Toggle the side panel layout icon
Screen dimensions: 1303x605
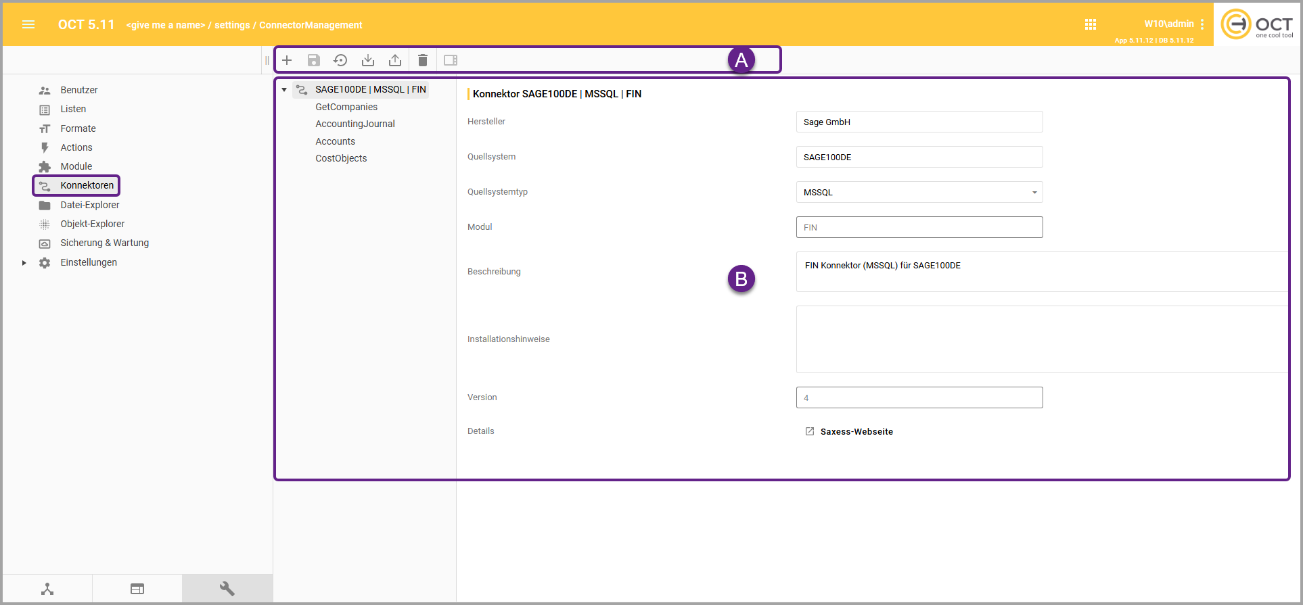coord(451,60)
